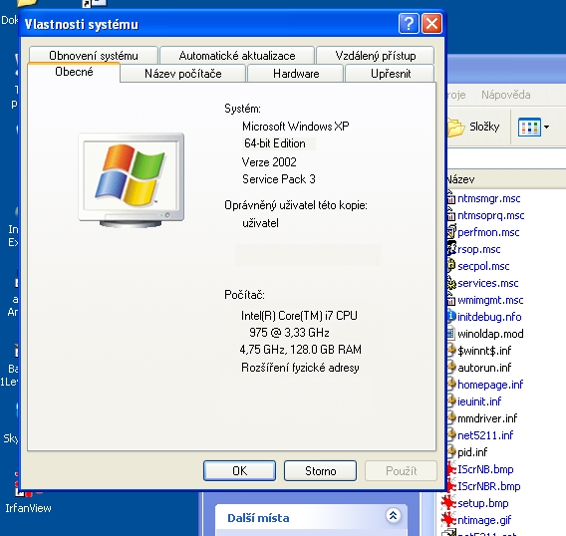
Task: Select the Obecné tab
Action: (74, 72)
